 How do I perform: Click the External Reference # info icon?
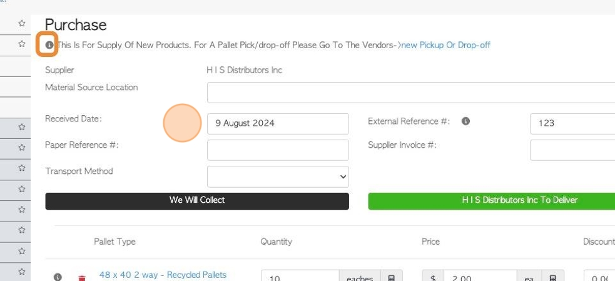click(465, 121)
